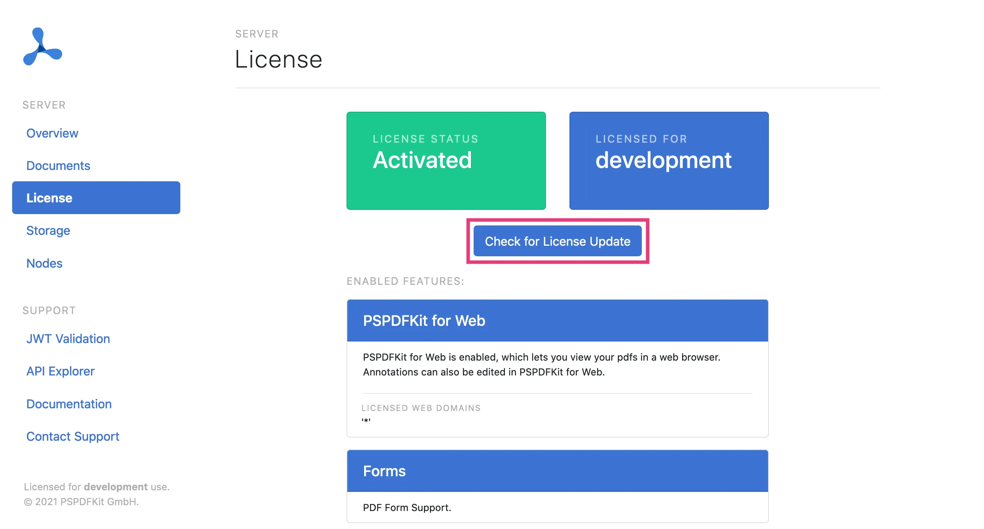
Task: Click the SUPPORT sidebar section label
Action: pos(49,311)
